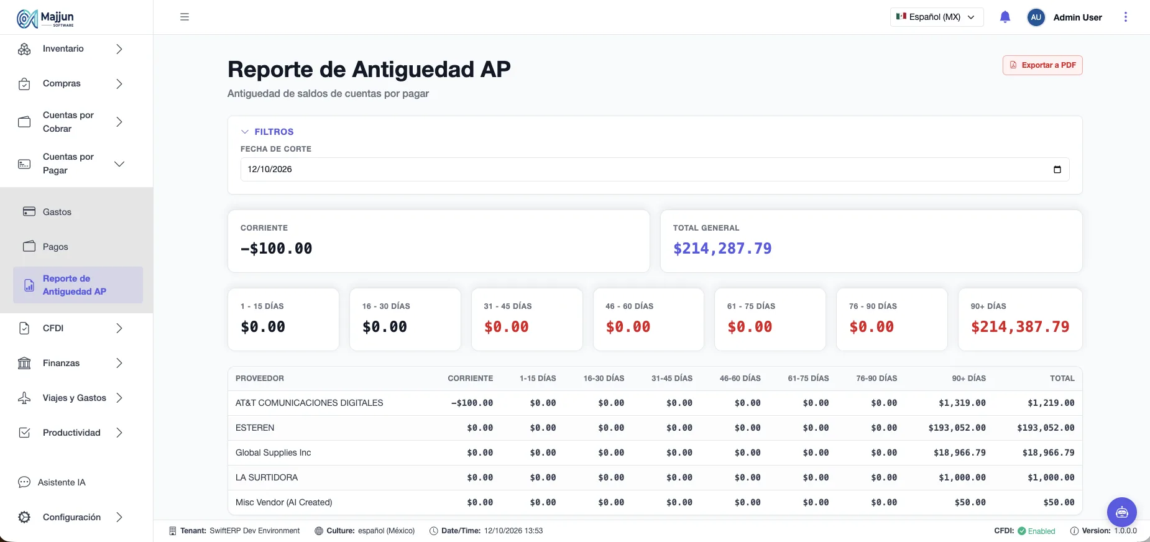This screenshot has width=1150, height=542.
Task: Open the date picker calendar icon
Action: pyautogui.click(x=1057, y=170)
